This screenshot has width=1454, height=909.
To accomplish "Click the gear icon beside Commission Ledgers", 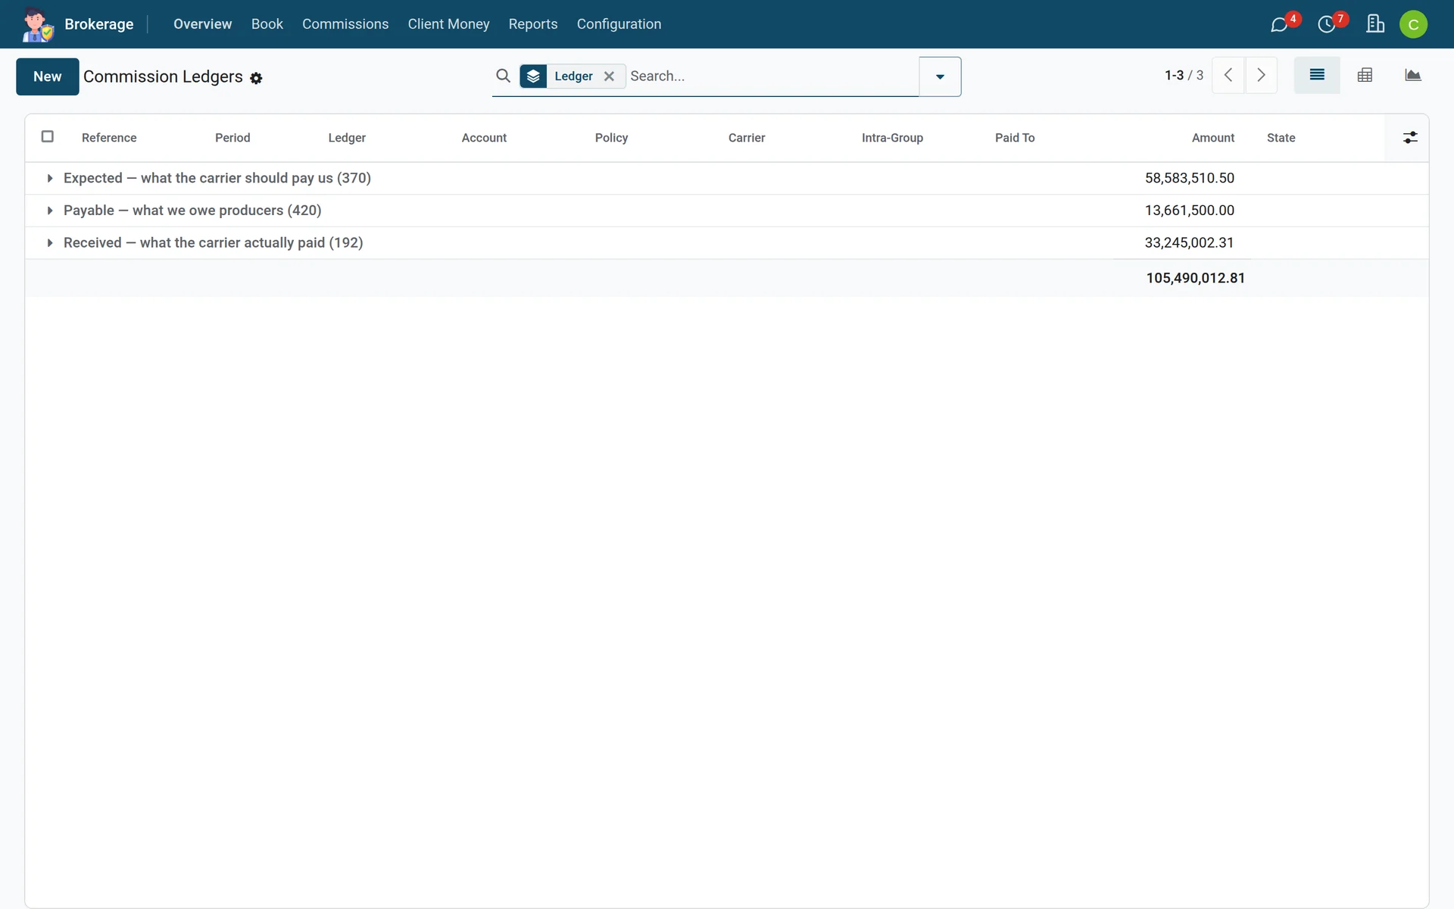I will pos(256,78).
